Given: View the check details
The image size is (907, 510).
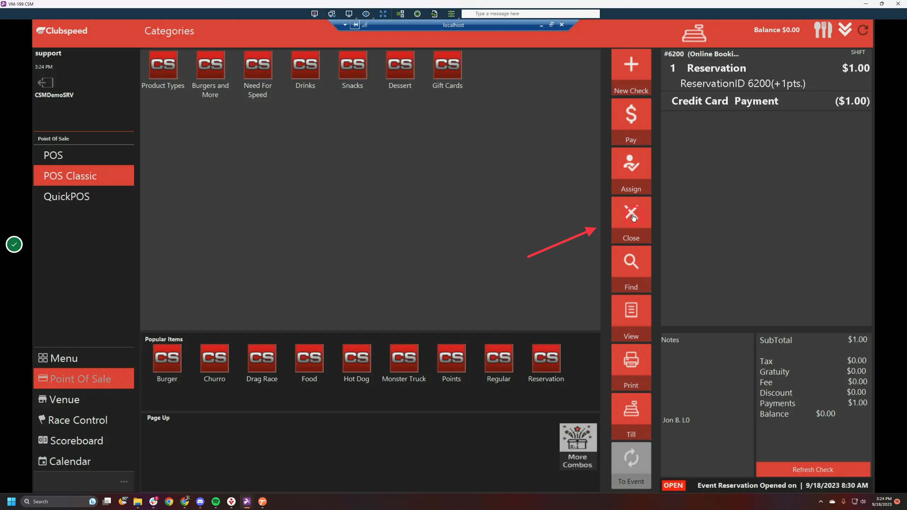Looking at the screenshot, I should tap(631, 318).
